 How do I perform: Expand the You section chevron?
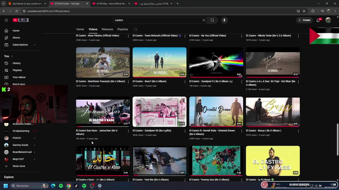[12, 56]
